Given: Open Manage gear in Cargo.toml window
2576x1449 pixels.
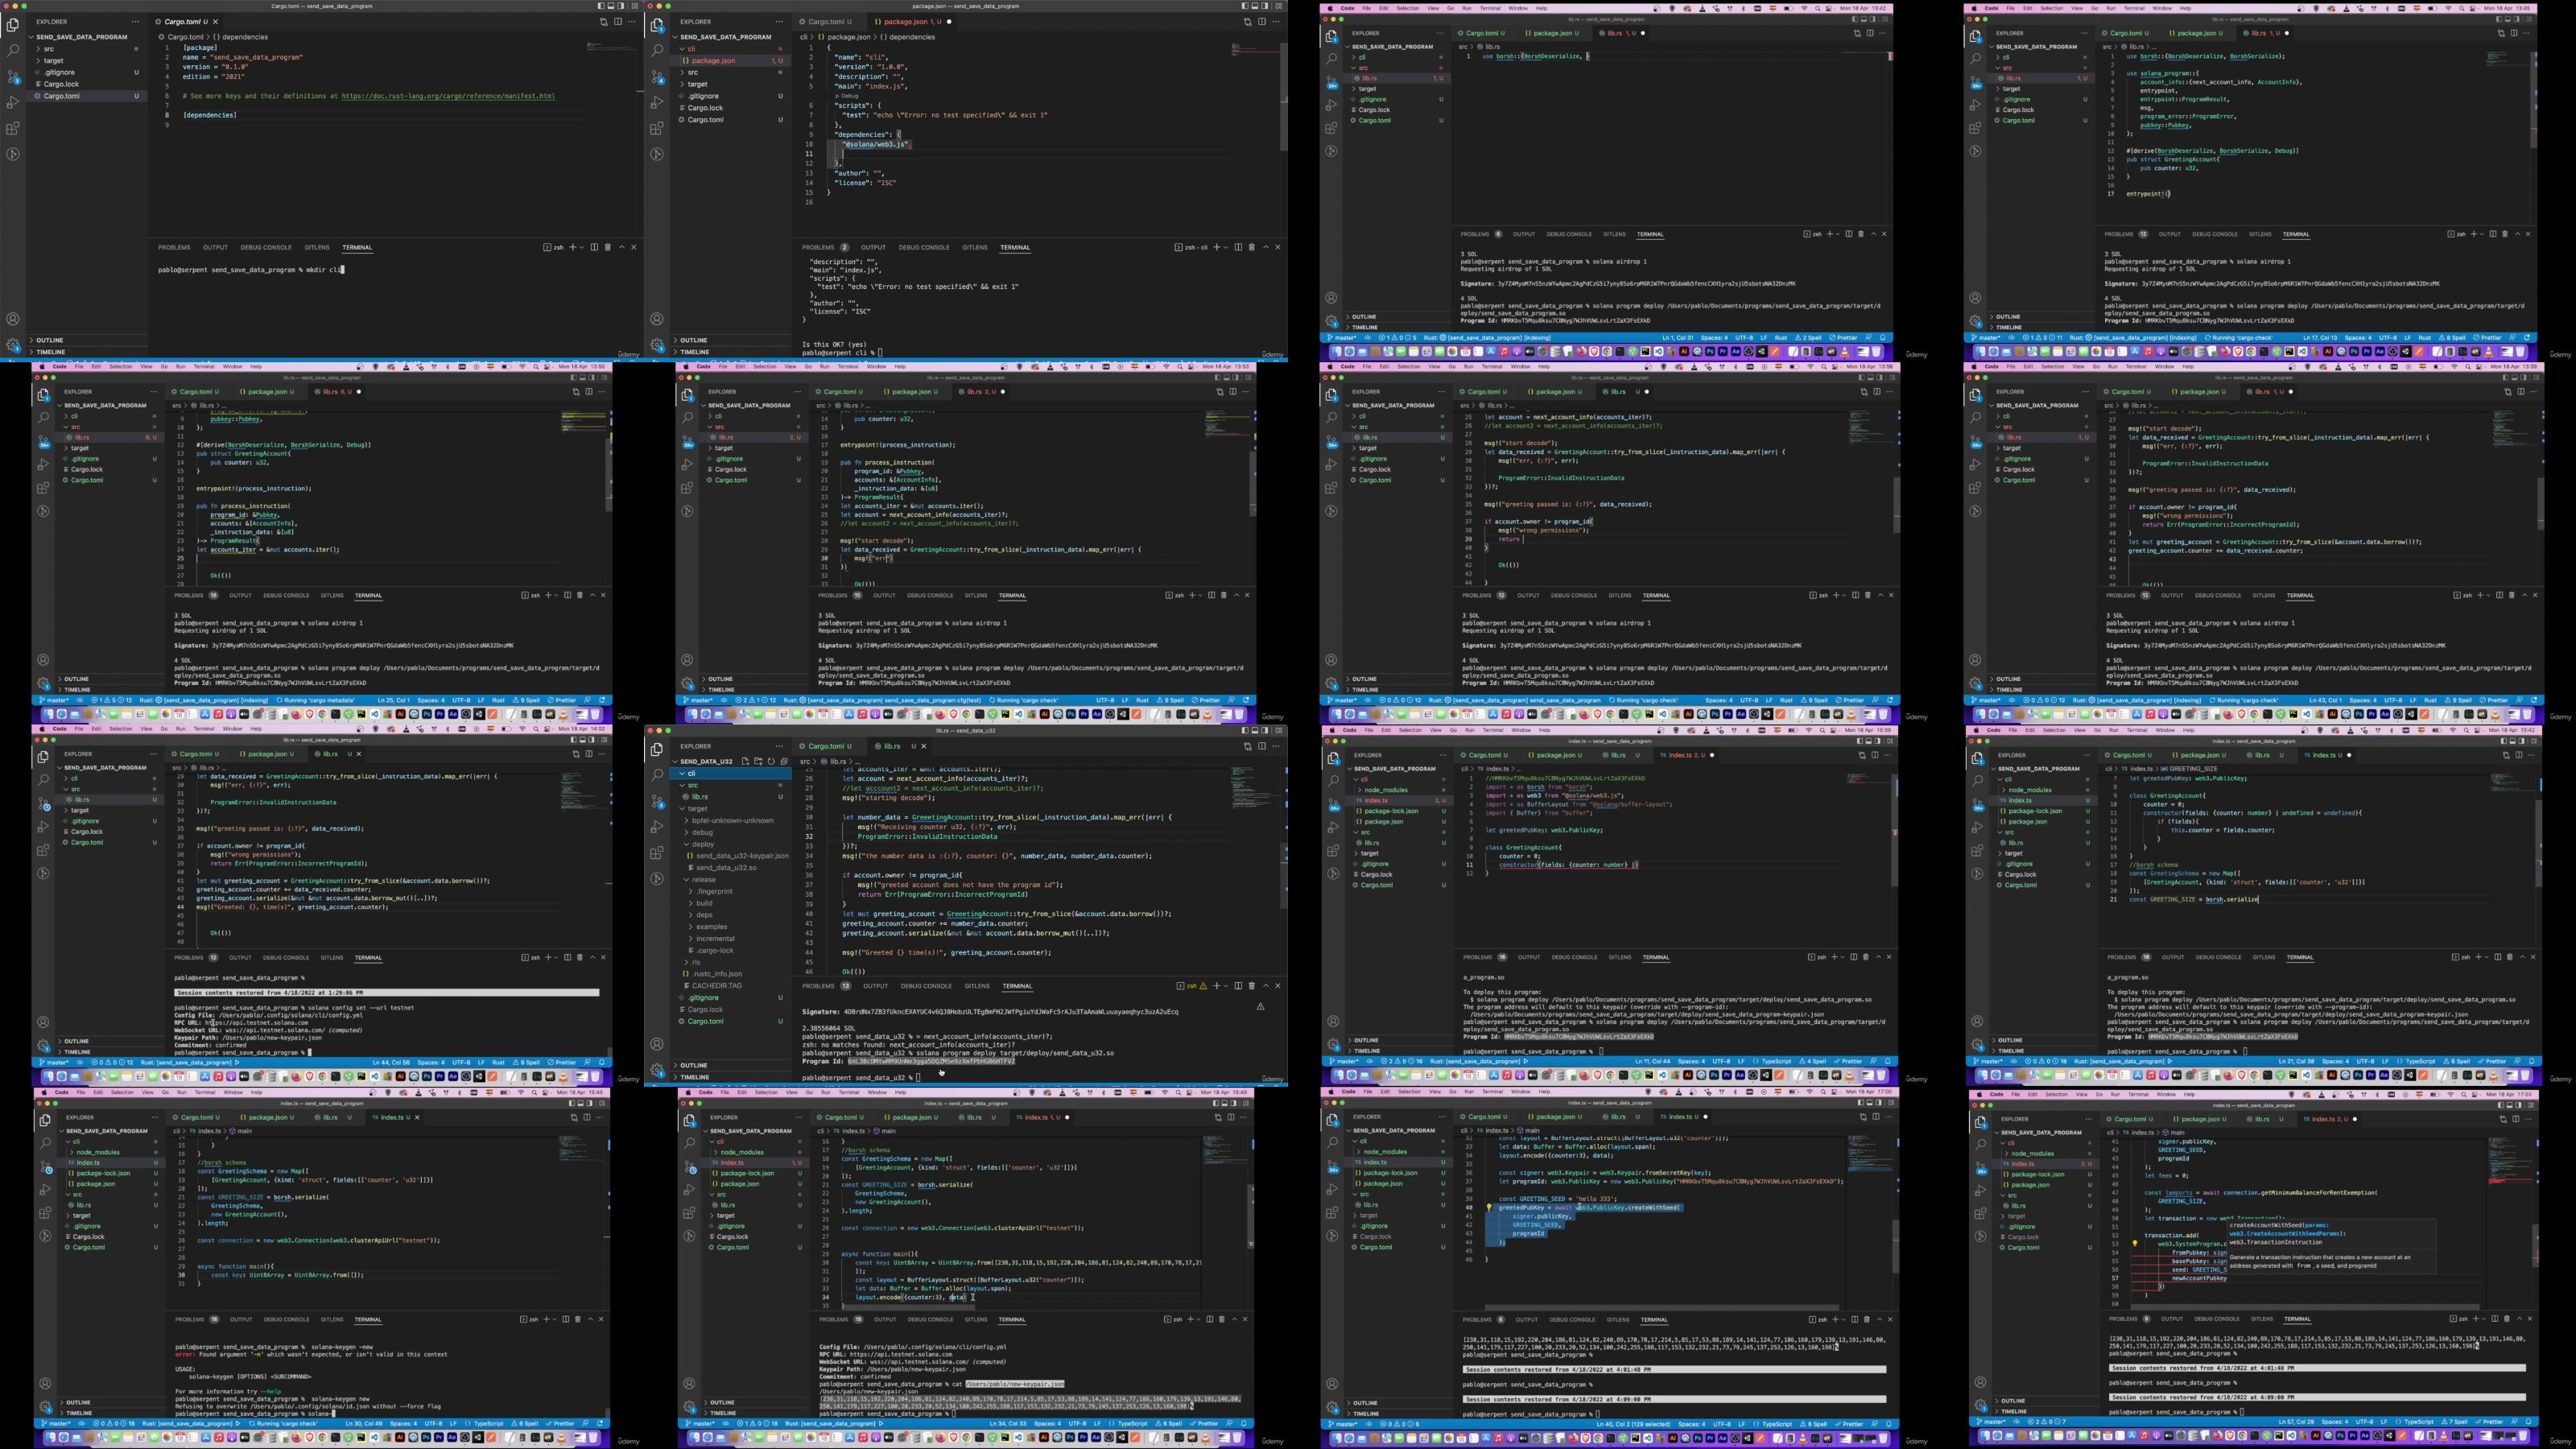Looking at the screenshot, I should coord(12,345).
